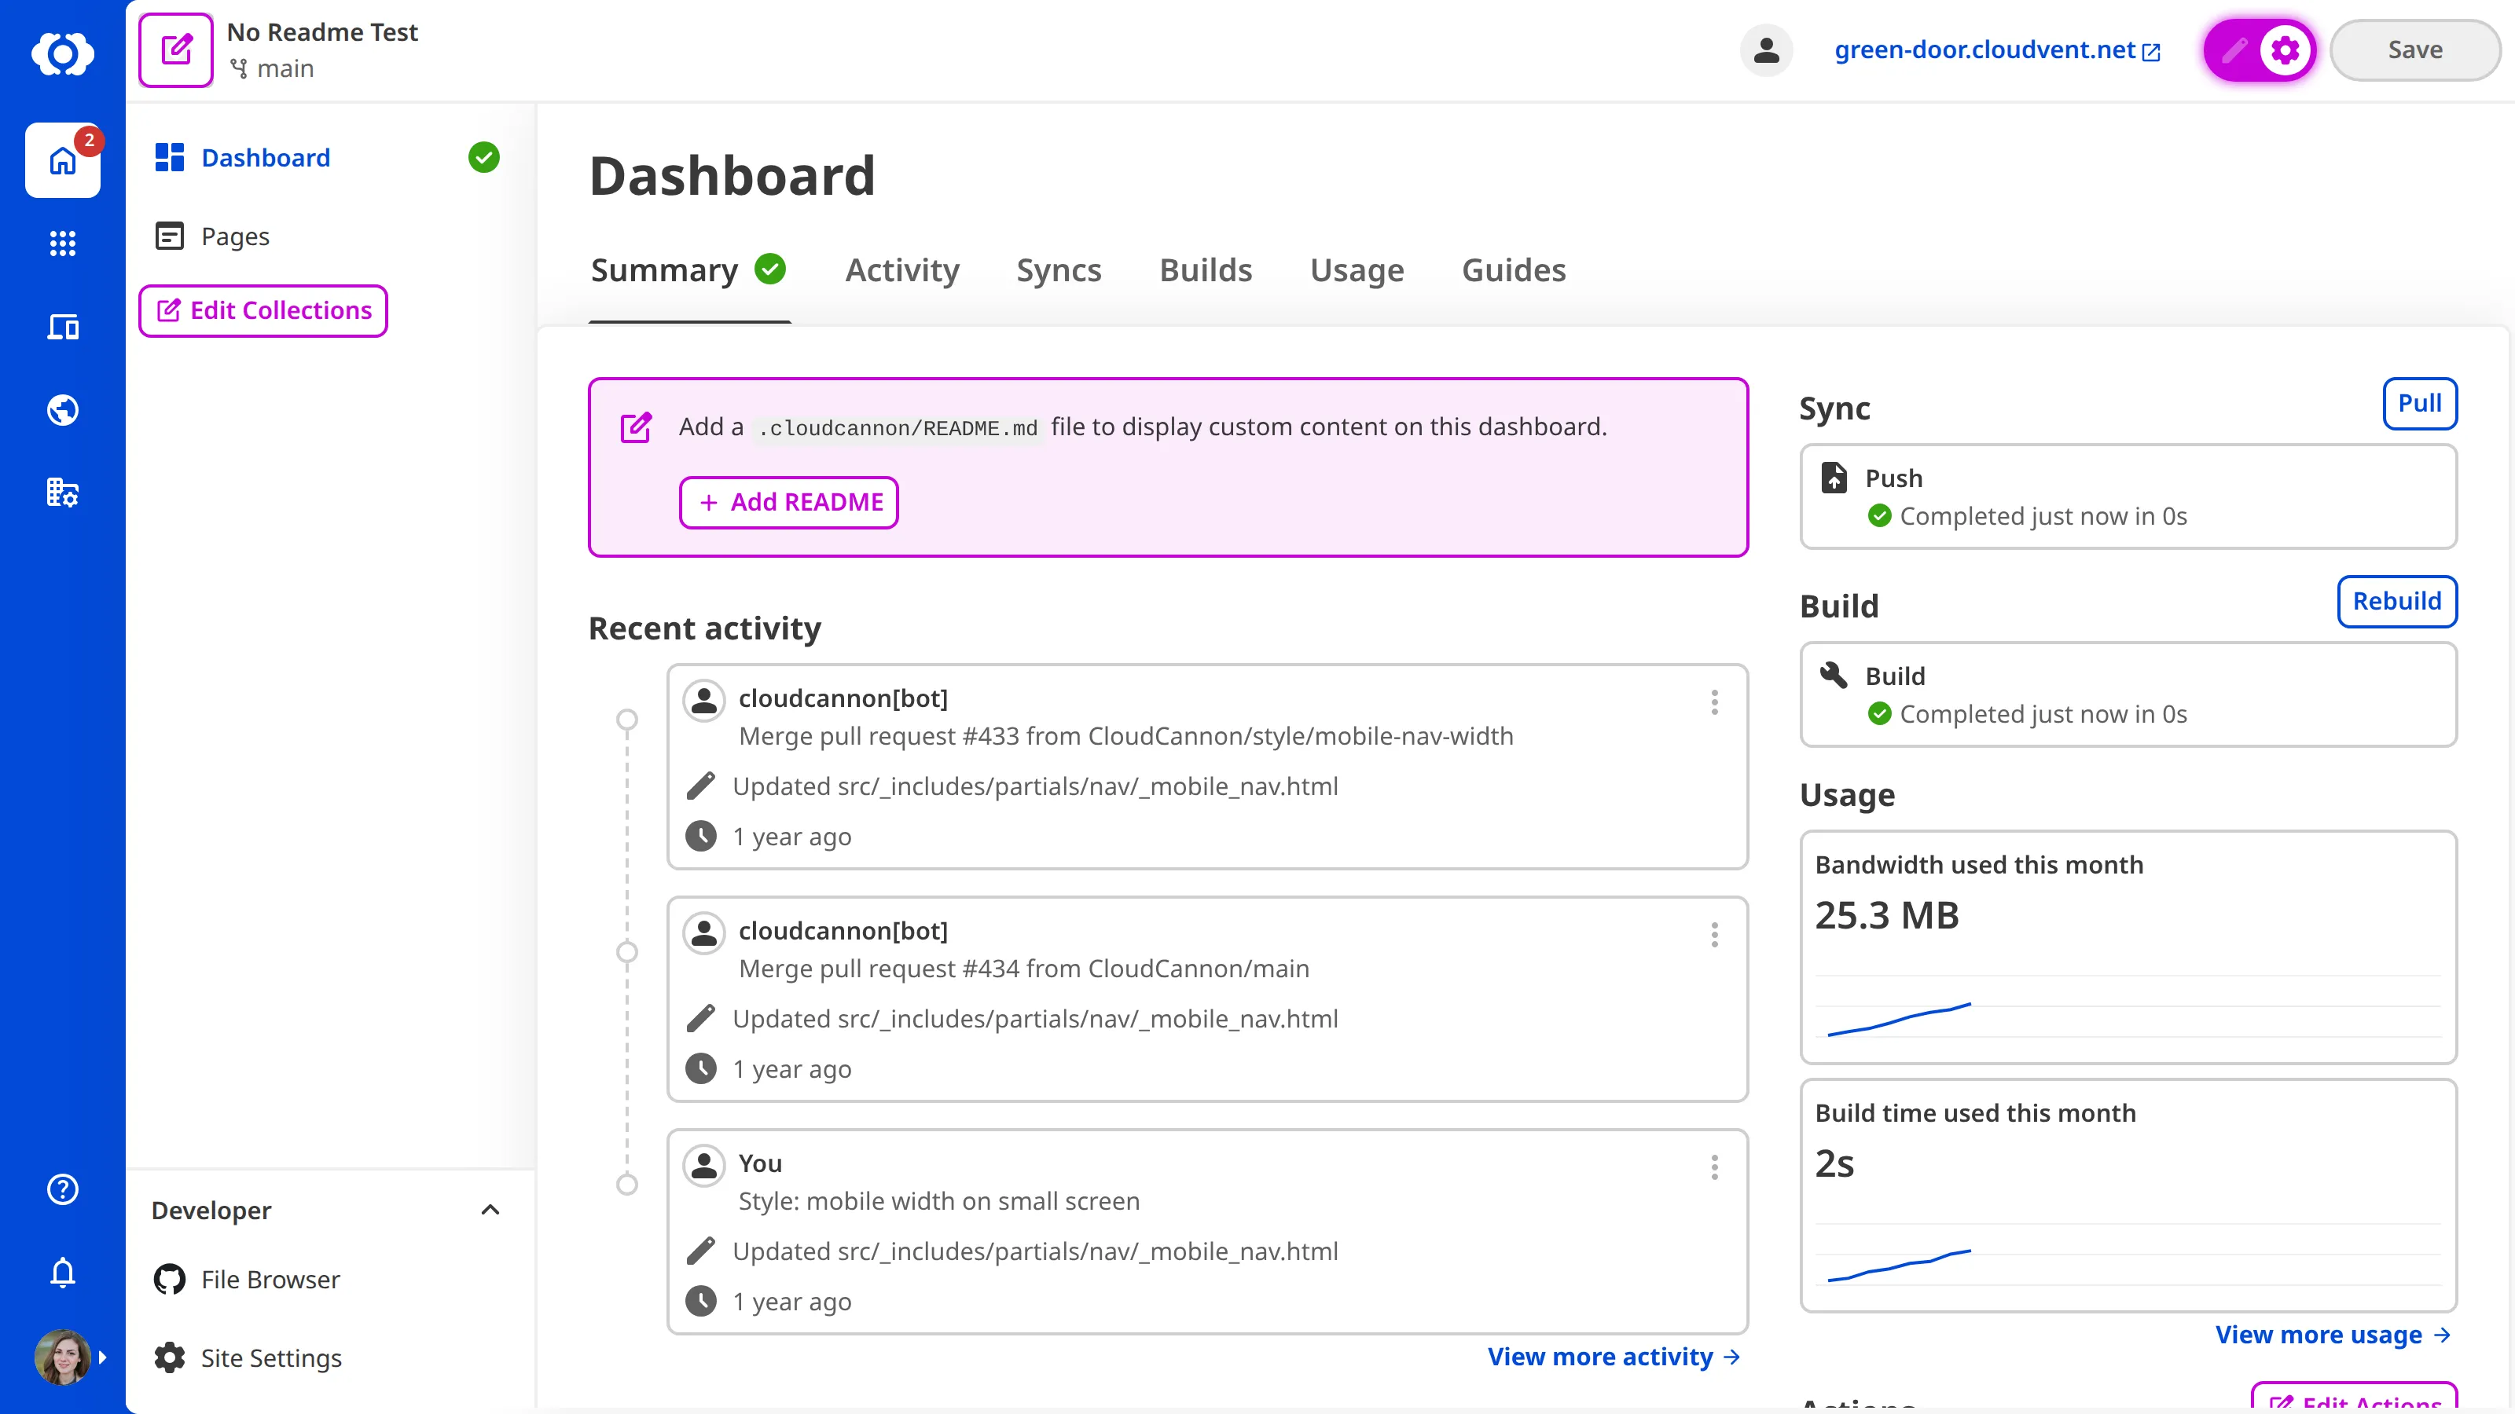Open options menu for You activity entry

[1714, 1167]
